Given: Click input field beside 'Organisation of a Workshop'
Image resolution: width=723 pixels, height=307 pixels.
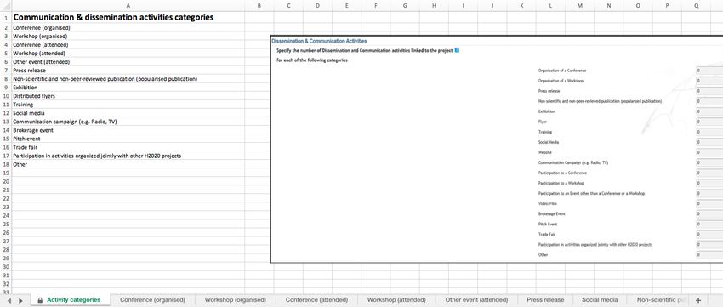Looking at the screenshot, I should coord(709,81).
